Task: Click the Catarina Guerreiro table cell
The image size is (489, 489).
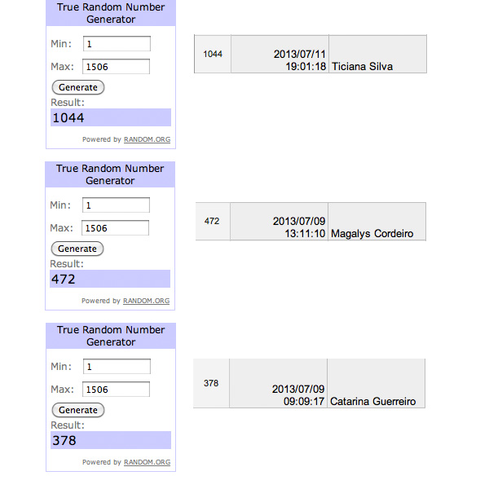Action: (x=376, y=383)
